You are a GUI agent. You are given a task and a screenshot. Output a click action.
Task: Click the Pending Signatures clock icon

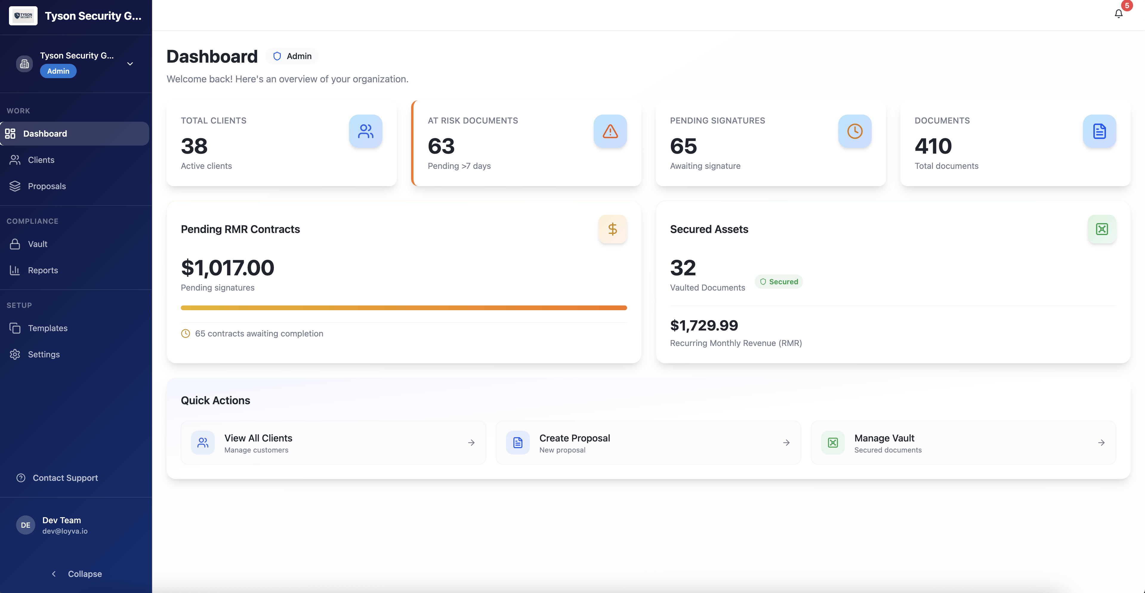[854, 131]
